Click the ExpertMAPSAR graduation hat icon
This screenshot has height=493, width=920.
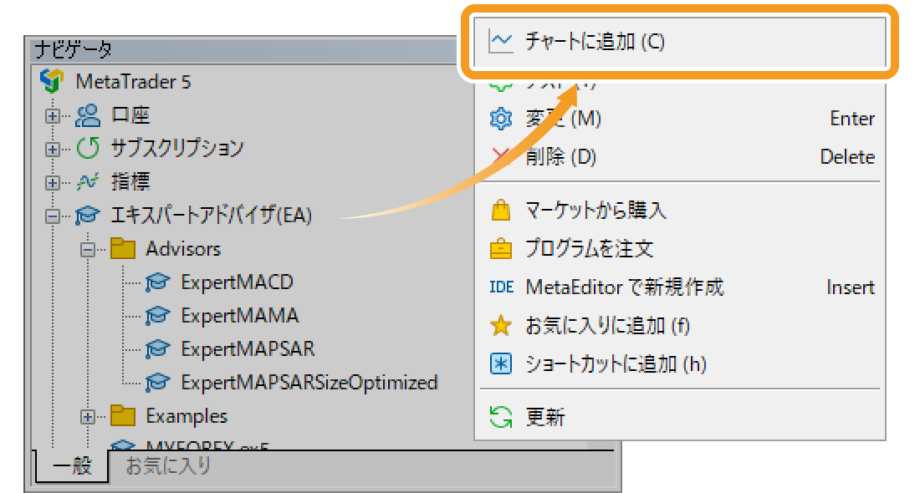(x=157, y=348)
